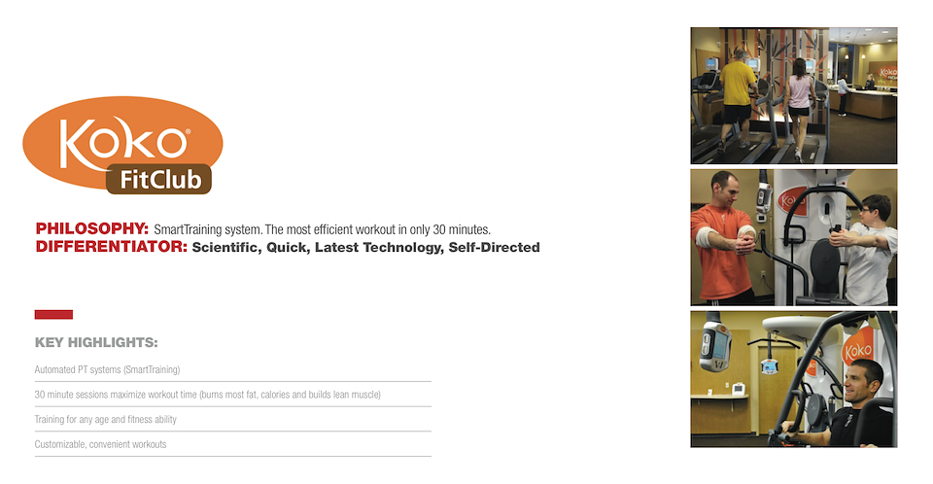
Task: Open the smiling man on machine photo
Action: click(x=794, y=379)
